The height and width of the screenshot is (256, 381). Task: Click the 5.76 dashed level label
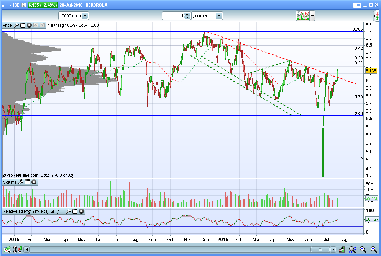tap(359, 96)
